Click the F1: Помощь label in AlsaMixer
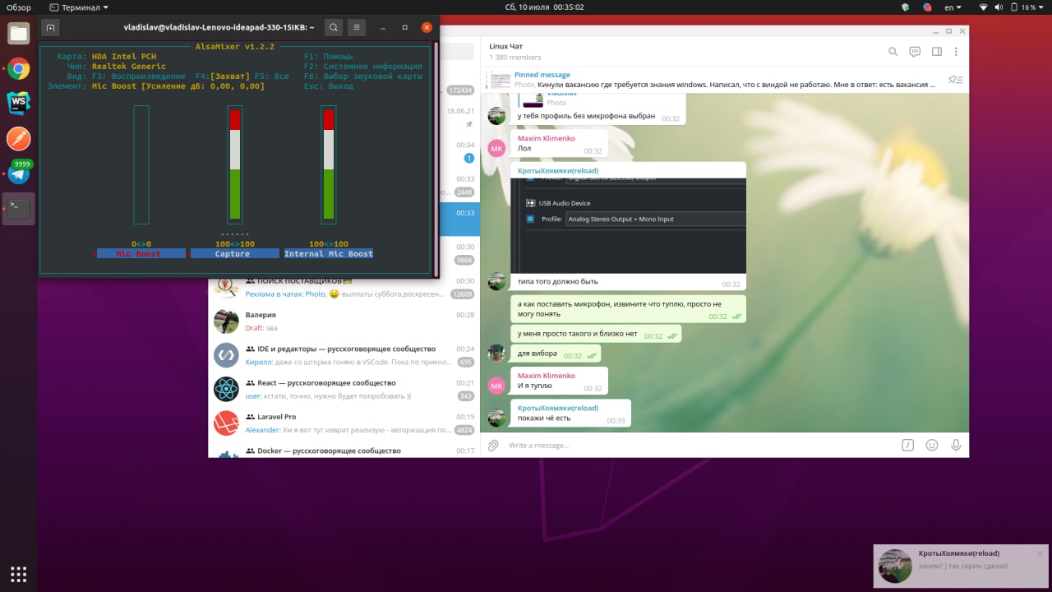Screen dimensions: 1052x592 click(328, 57)
